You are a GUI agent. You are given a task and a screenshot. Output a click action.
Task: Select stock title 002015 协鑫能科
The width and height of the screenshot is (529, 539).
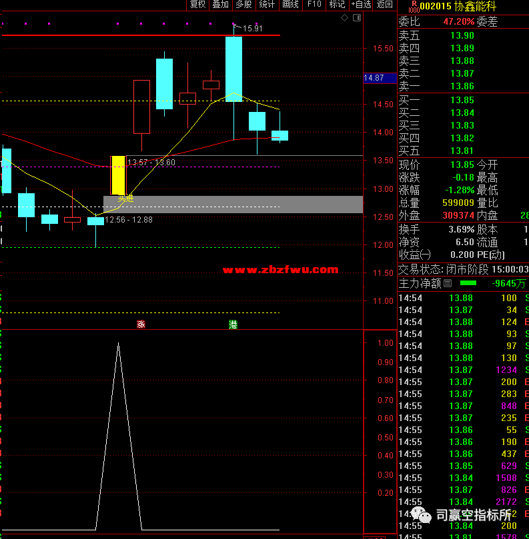(x=458, y=6)
